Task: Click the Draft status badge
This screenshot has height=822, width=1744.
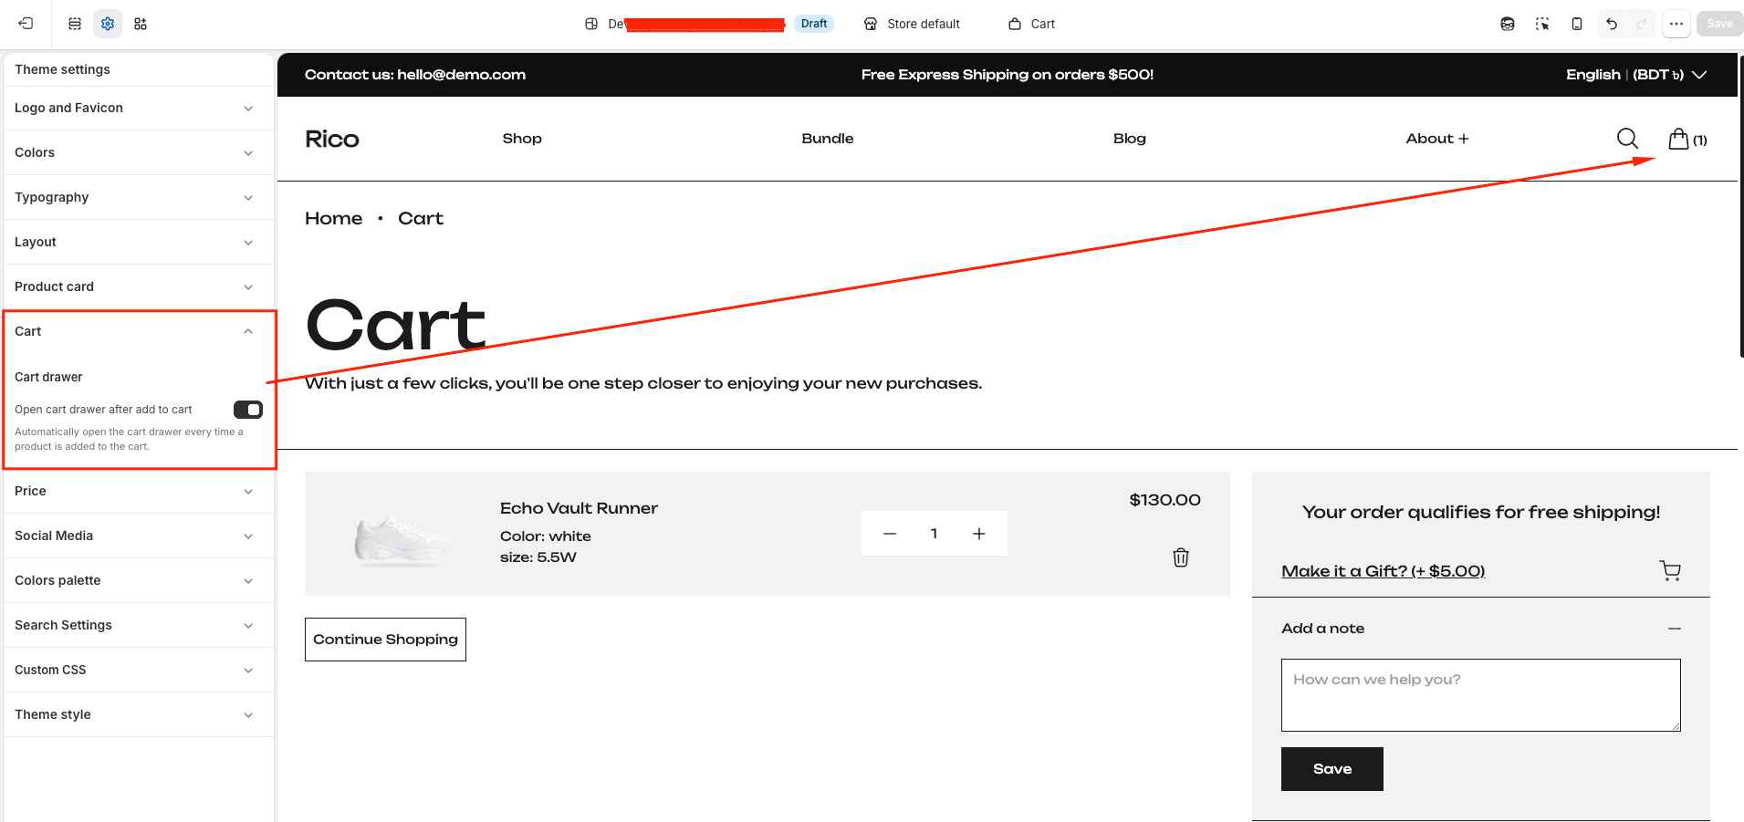Action: (x=814, y=24)
